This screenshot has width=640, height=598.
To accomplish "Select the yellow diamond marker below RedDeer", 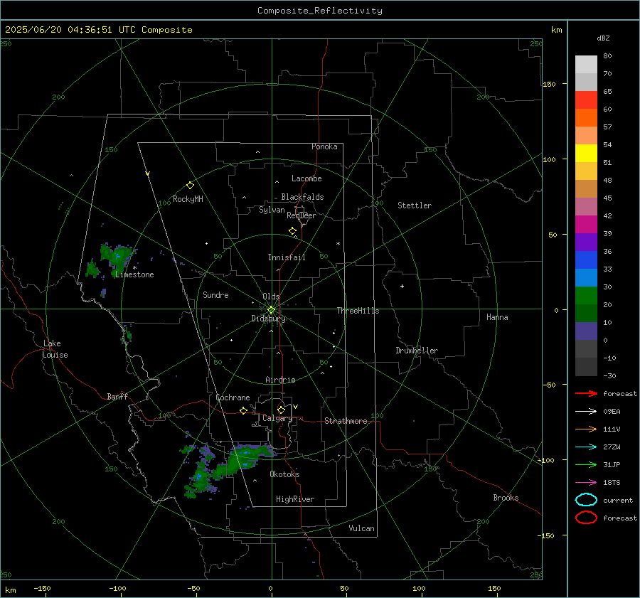I will [x=292, y=231].
